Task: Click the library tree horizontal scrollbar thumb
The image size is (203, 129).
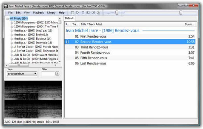Action: 19,65
